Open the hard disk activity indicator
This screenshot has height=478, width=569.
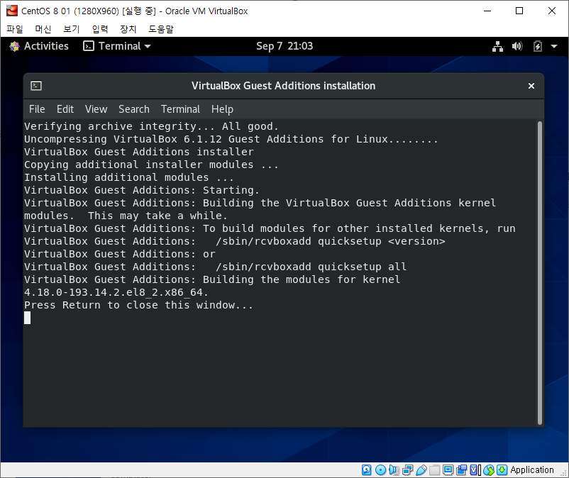point(367,470)
